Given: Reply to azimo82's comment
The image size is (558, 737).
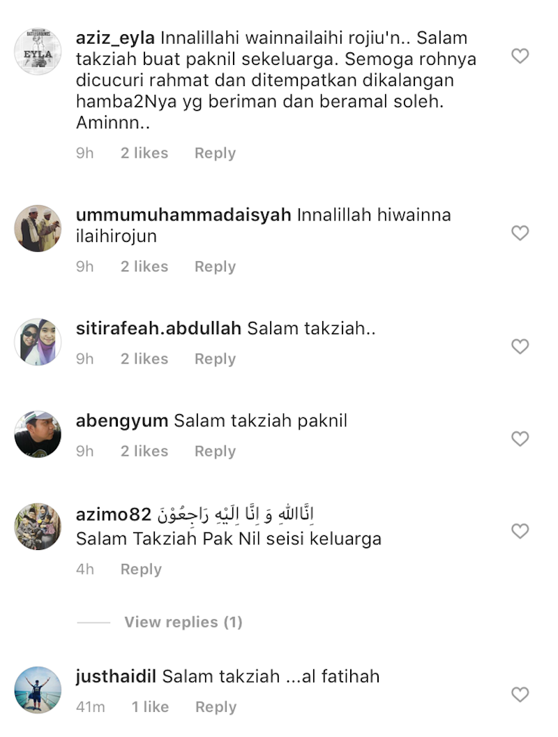Looking at the screenshot, I should pos(141,569).
